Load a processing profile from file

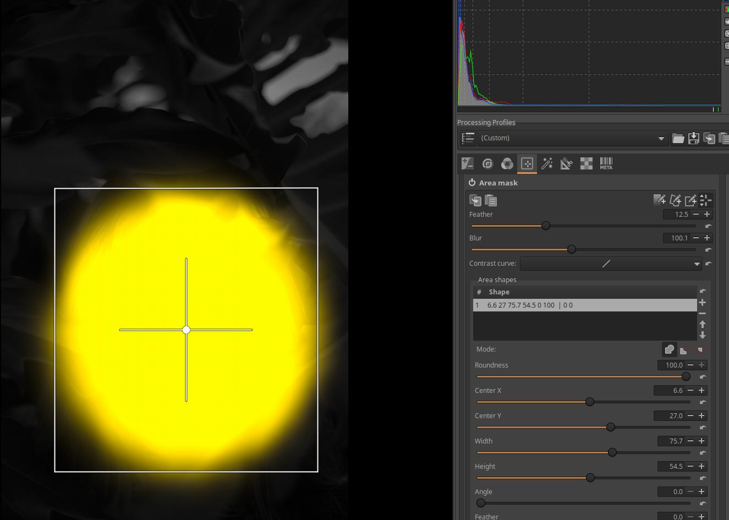pyautogui.click(x=678, y=138)
